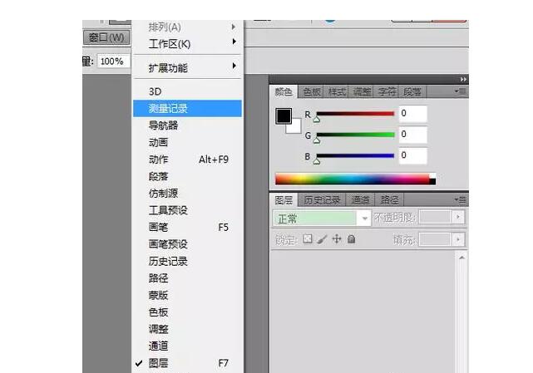Viewport: 533px width, 373px height.
Task: Switch to the 字符 panel tab
Action: click(387, 91)
